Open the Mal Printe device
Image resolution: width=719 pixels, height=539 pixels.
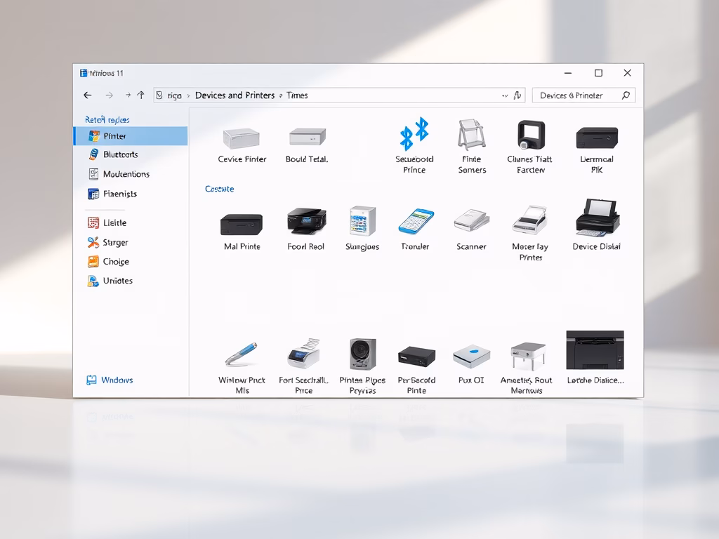coord(242,223)
